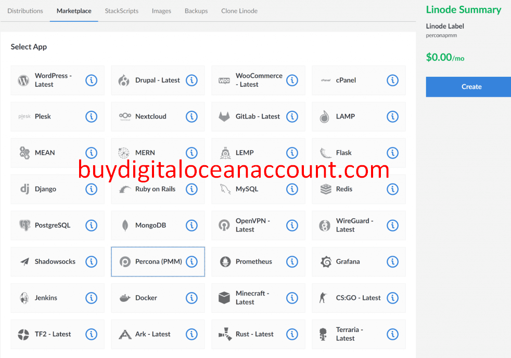Screen dimensions: 511x358
Task: Switch to the Distributions tab
Action: pos(25,10)
